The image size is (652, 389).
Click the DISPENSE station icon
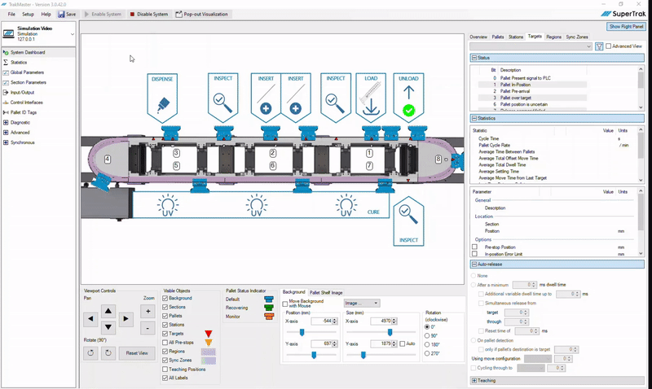click(164, 101)
